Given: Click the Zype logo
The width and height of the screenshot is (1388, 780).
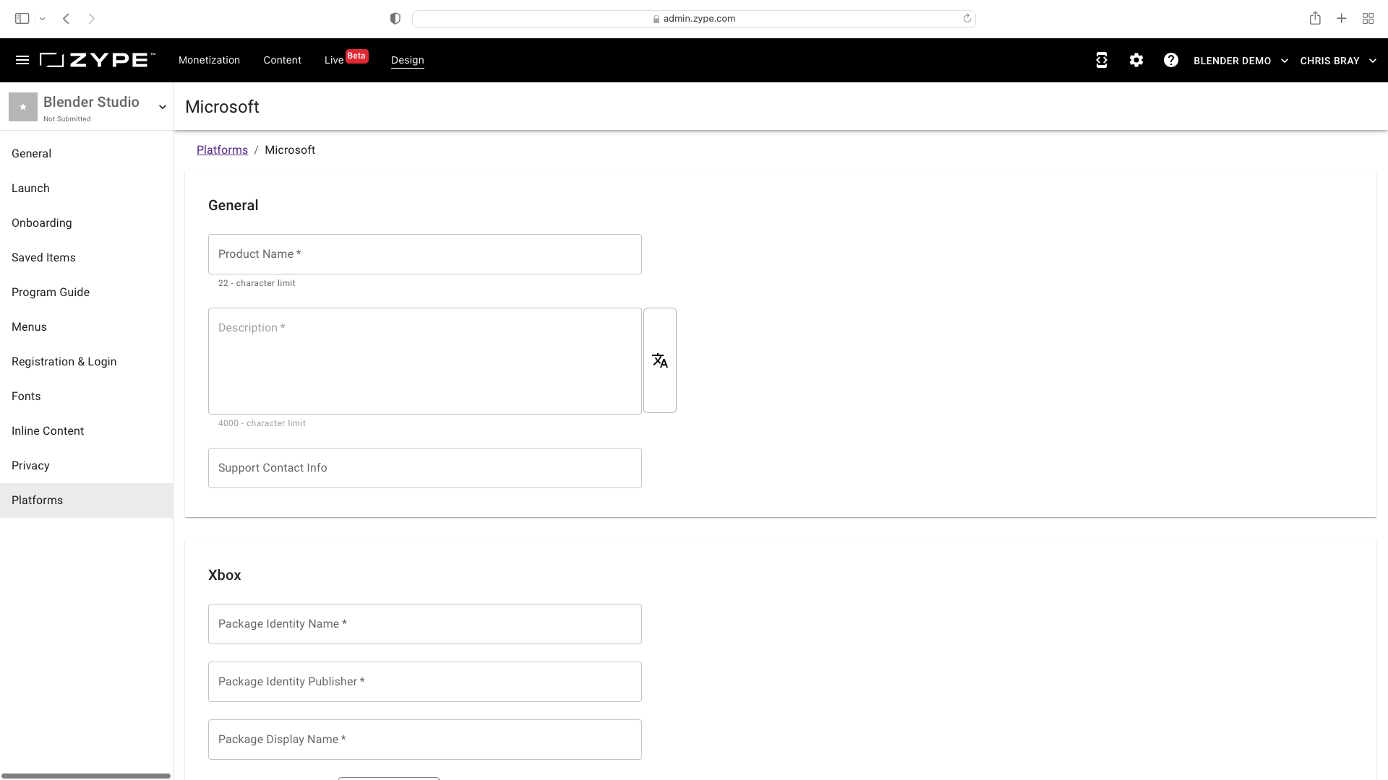Looking at the screenshot, I should [x=97, y=60].
